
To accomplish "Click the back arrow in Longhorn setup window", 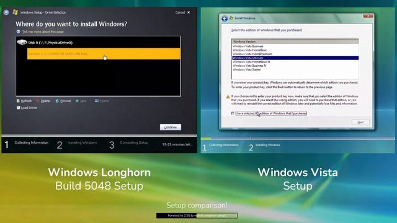I will (x=6, y=12).
